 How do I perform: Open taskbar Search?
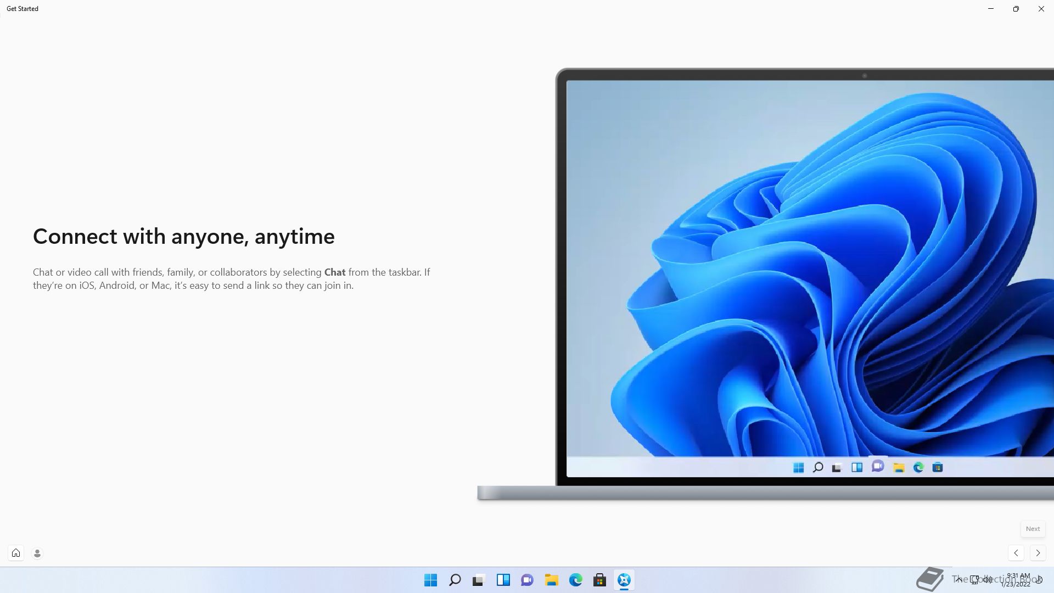click(x=455, y=580)
